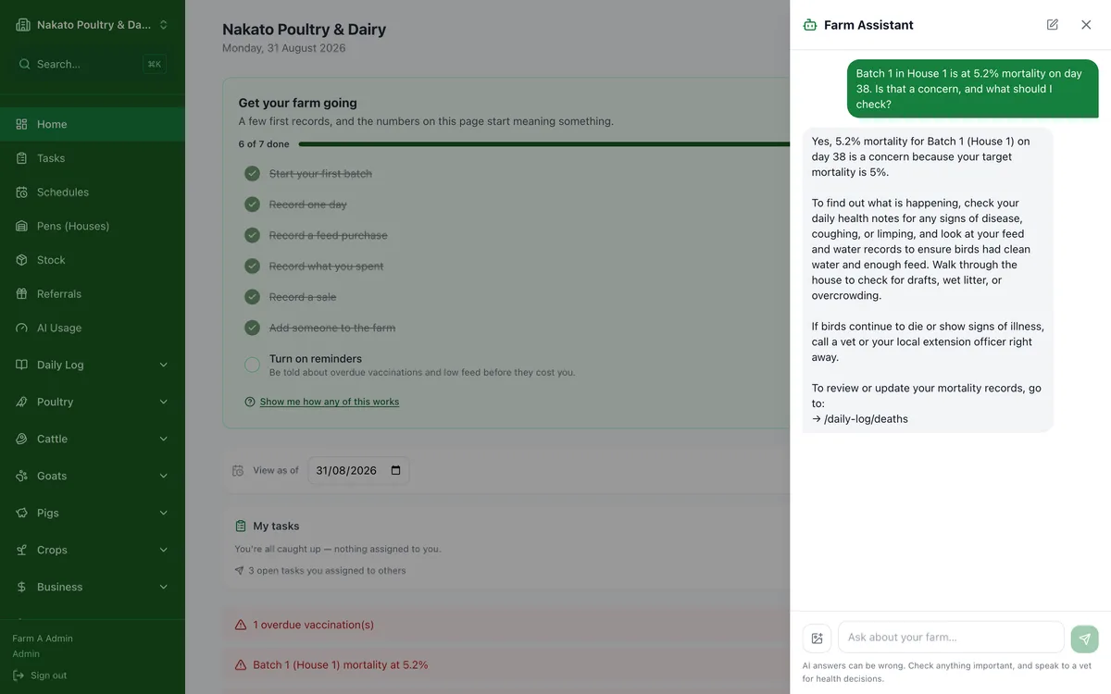
Task: Click the Poultry feather icon
Action: tap(22, 402)
